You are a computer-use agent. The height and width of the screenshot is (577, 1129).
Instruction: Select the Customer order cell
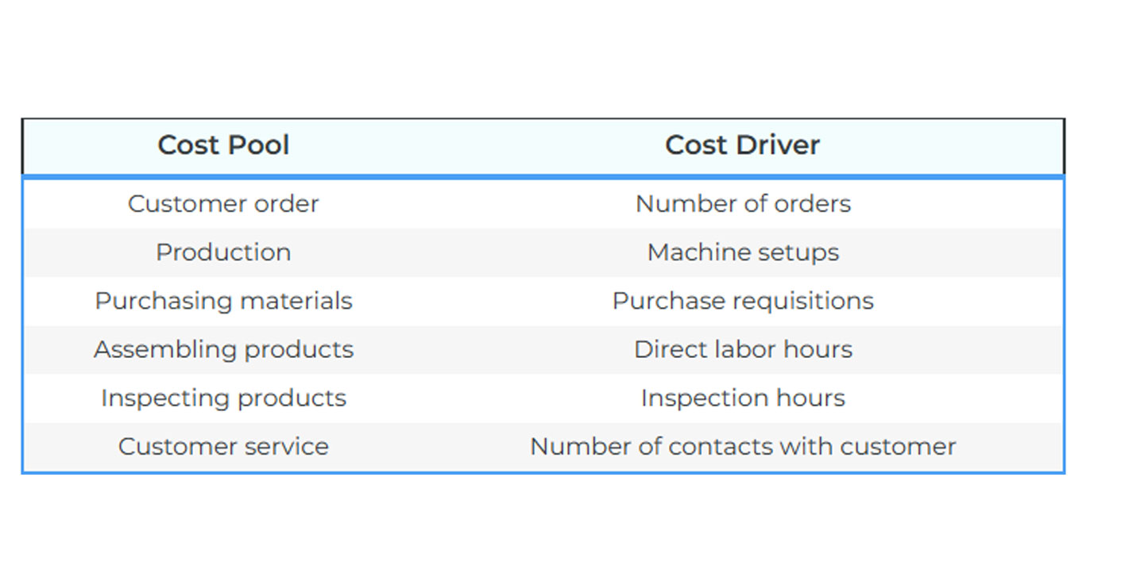(x=223, y=204)
